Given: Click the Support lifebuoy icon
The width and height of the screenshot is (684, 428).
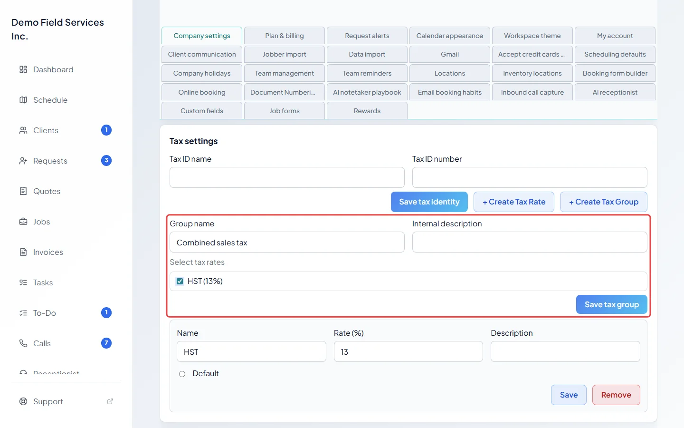Looking at the screenshot, I should [23, 401].
